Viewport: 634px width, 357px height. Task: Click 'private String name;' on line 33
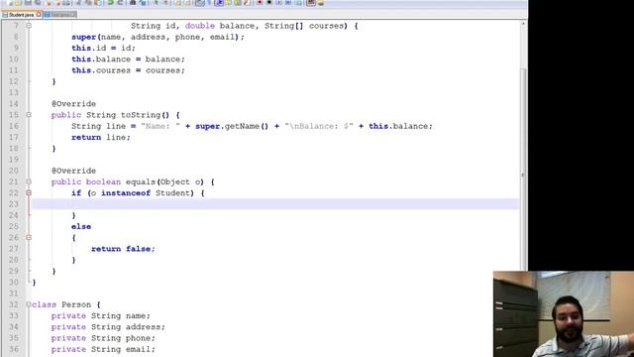(x=101, y=315)
